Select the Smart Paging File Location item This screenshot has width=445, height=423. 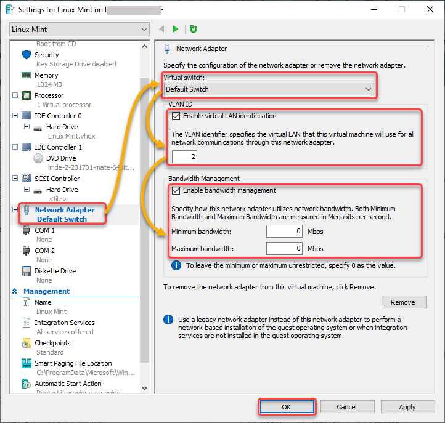73,363
